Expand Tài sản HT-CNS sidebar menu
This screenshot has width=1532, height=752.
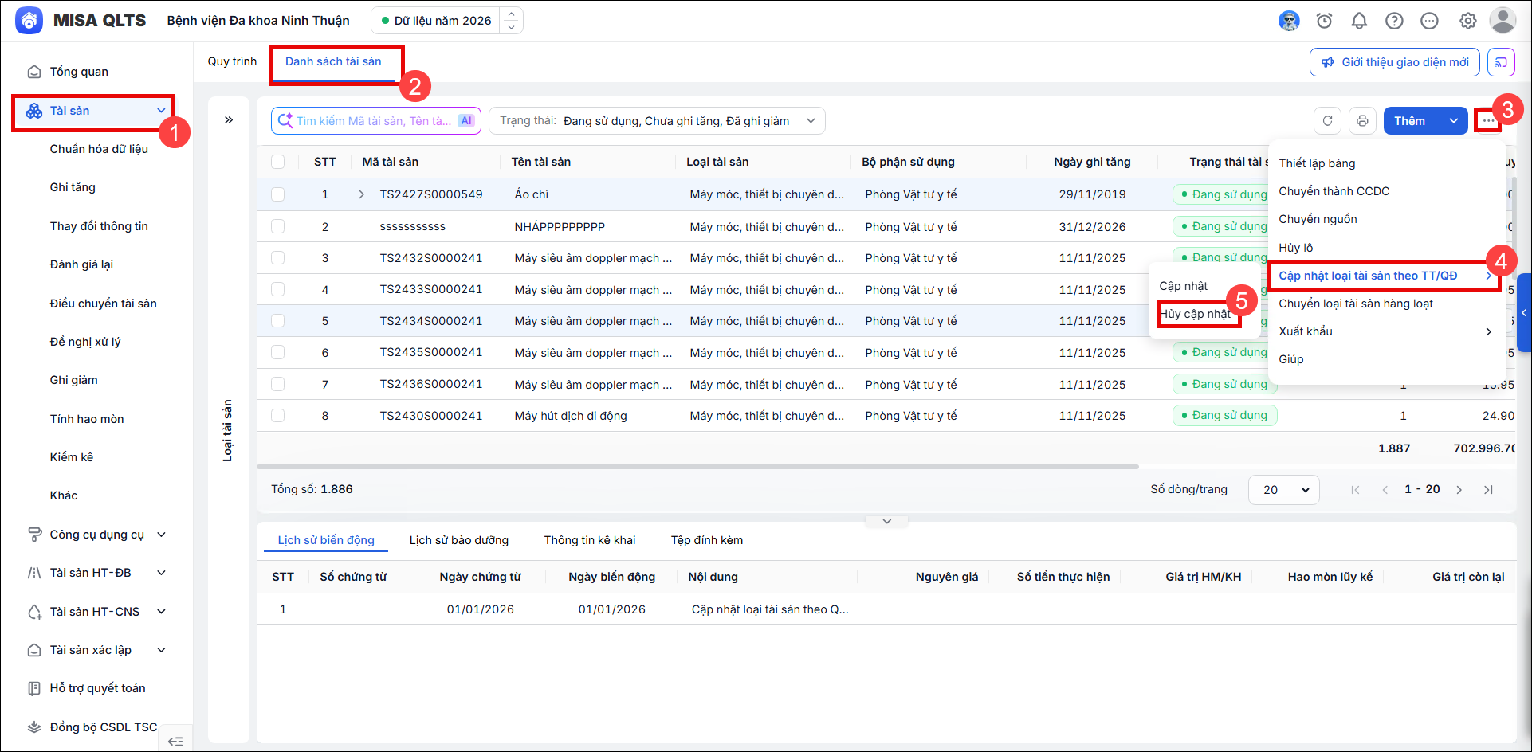pos(161,612)
